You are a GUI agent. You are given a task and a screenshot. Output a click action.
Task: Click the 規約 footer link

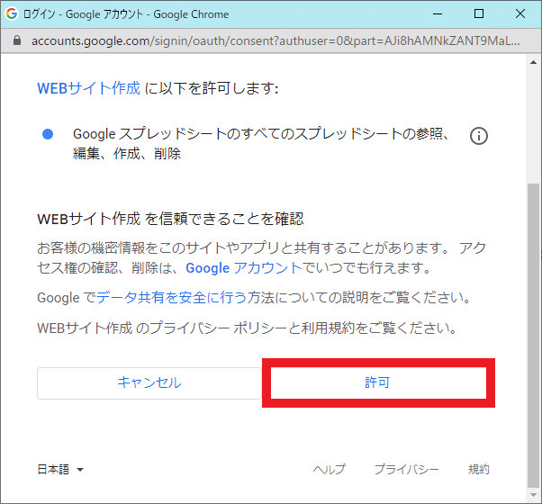coord(479,469)
